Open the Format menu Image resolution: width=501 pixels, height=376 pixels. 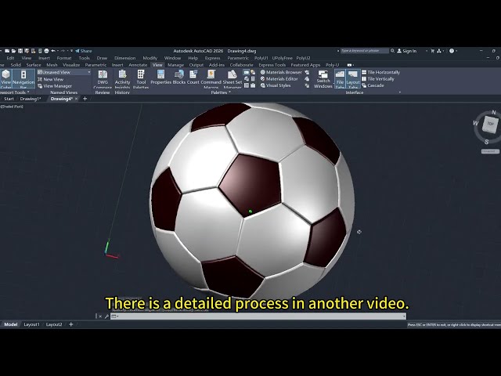[x=64, y=58]
